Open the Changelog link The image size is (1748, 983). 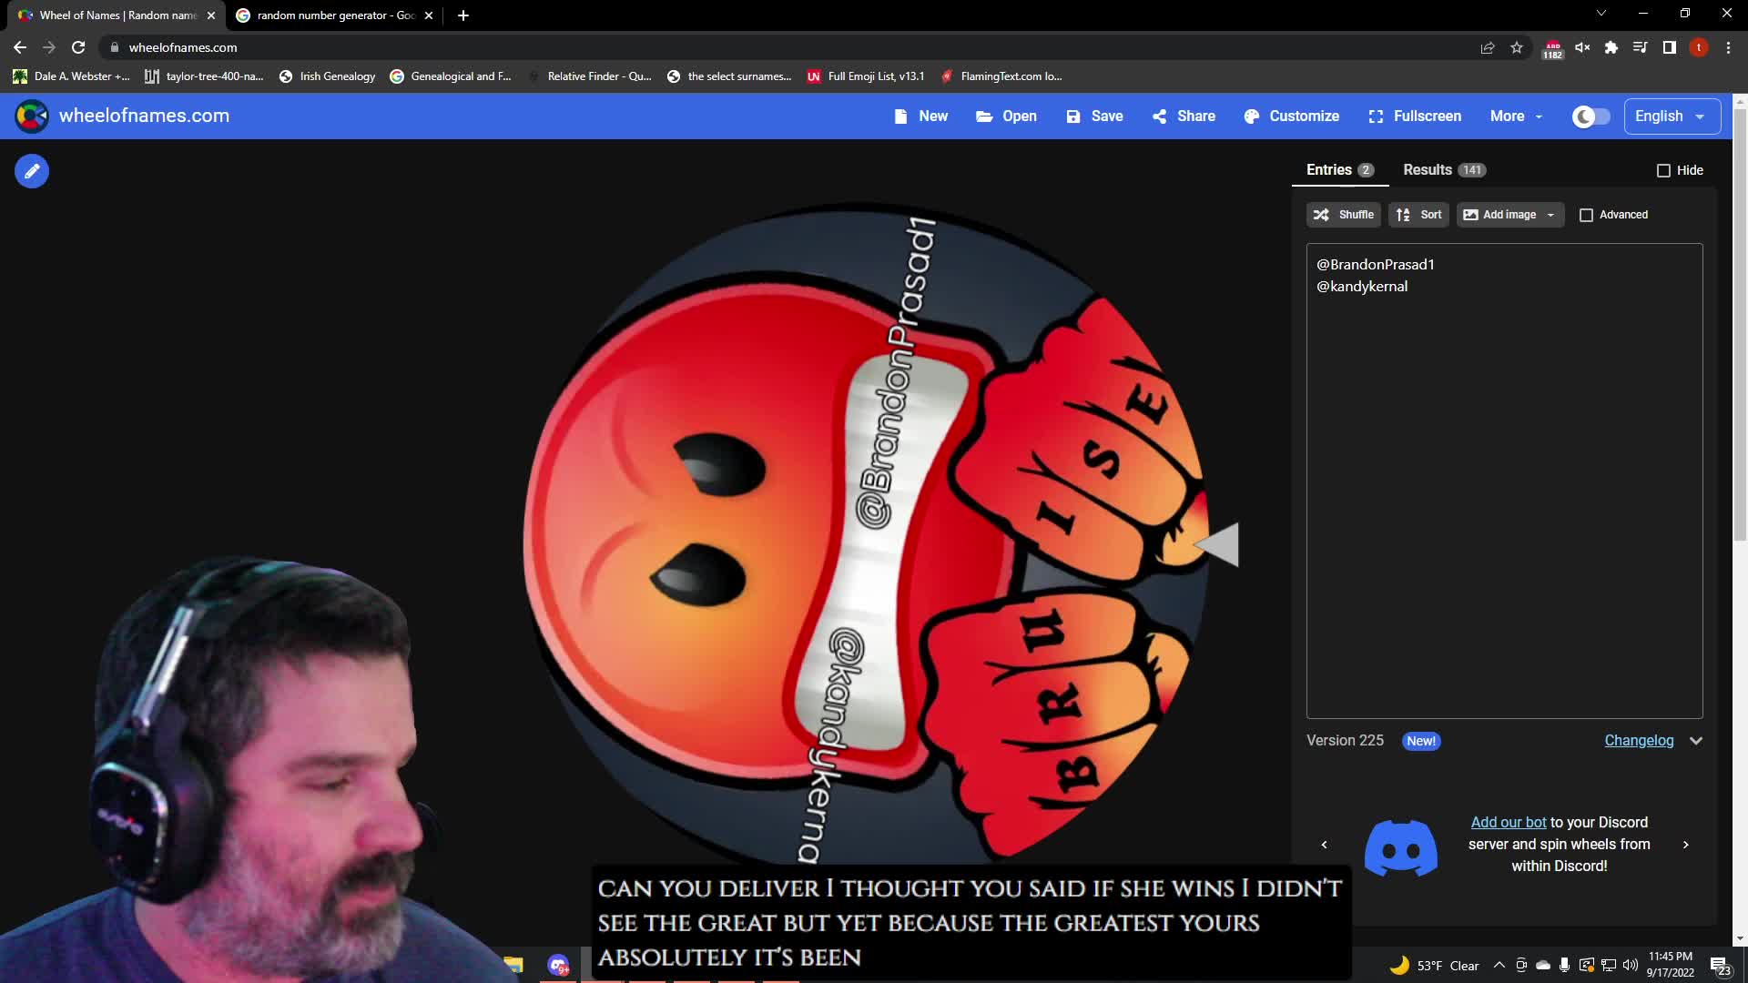click(x=1639, y=741)
